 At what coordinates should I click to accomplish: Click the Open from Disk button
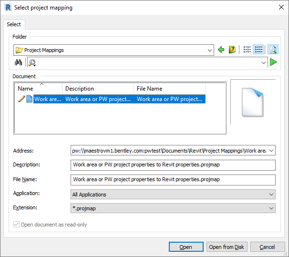pyautogui.click(x=227, y=247)
